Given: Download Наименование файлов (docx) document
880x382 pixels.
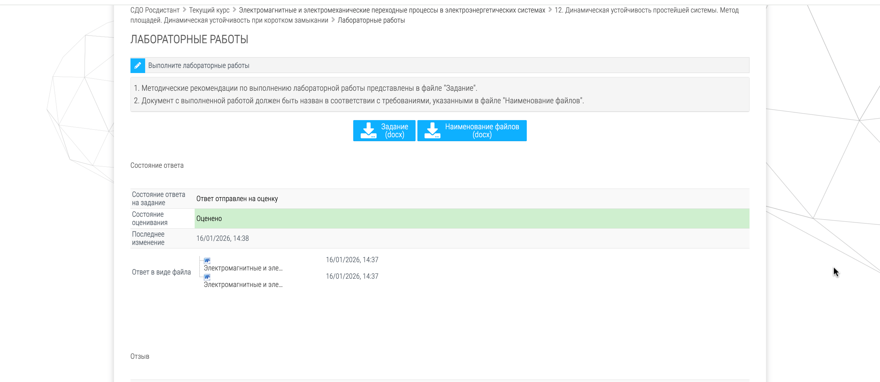Looking at the screenshot, I should tap(482, 130).
